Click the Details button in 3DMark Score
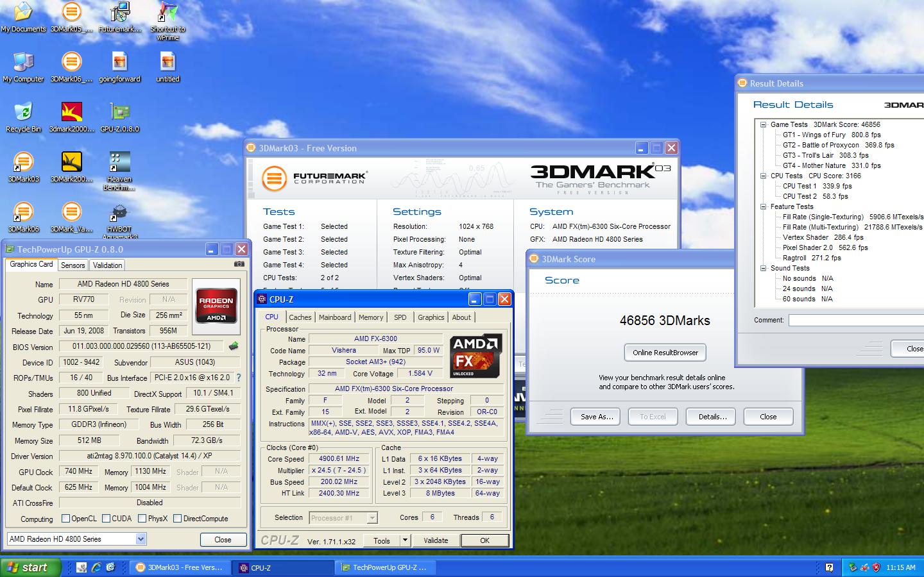Image resolution: width=924 pixels, height=577 pixels. (712, 417)
